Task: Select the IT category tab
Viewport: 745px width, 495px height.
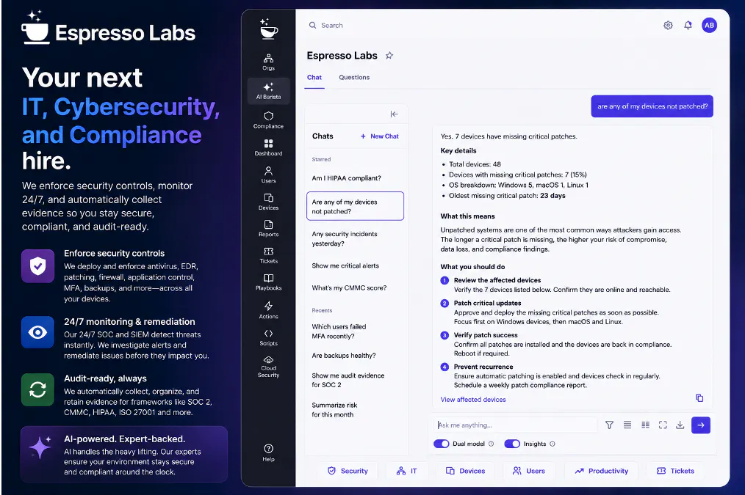Action: (x=407, y=471)
